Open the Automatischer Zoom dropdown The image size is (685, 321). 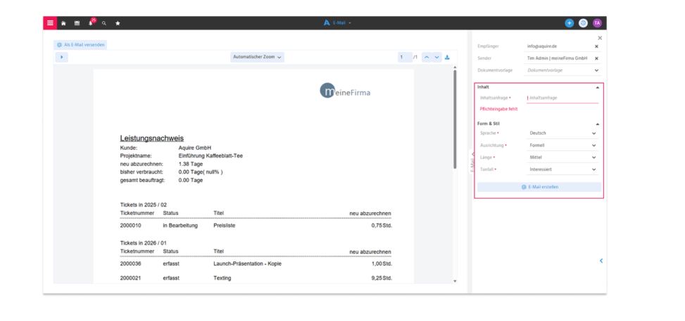click(x=257, y=57)
